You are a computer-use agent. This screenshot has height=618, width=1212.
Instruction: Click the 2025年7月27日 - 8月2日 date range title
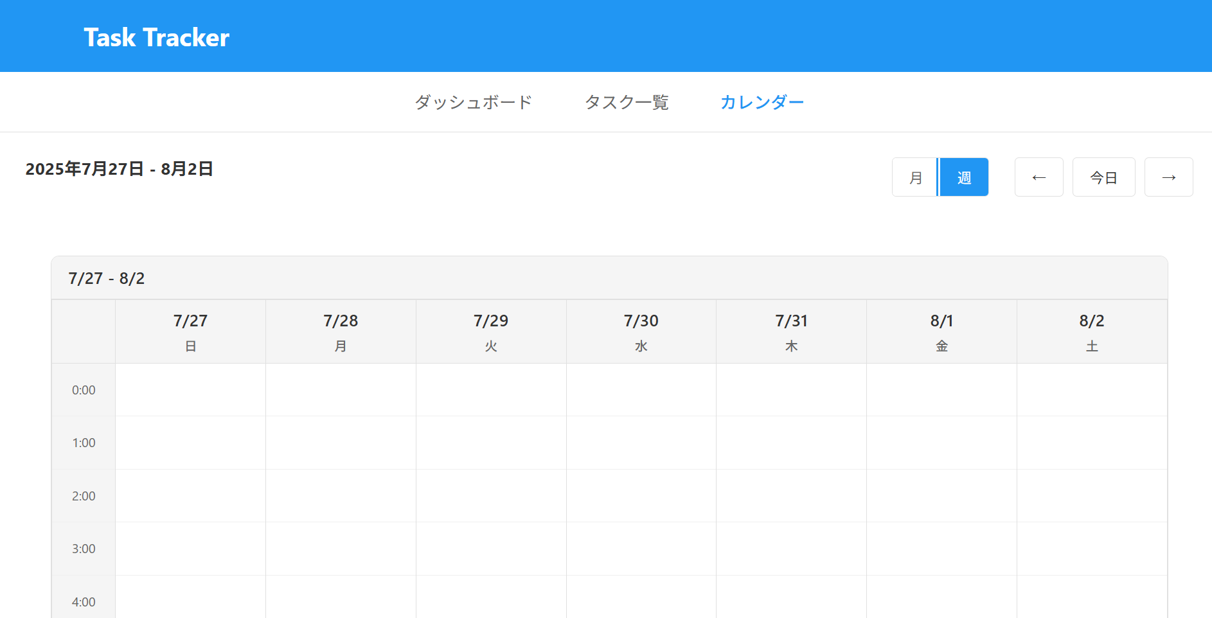119,169
